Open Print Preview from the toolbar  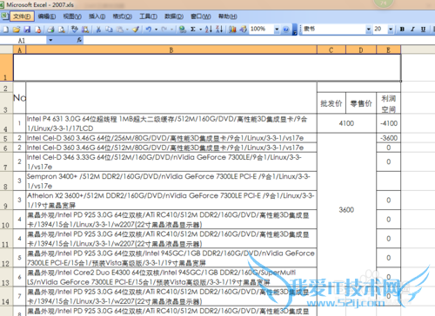62,30
